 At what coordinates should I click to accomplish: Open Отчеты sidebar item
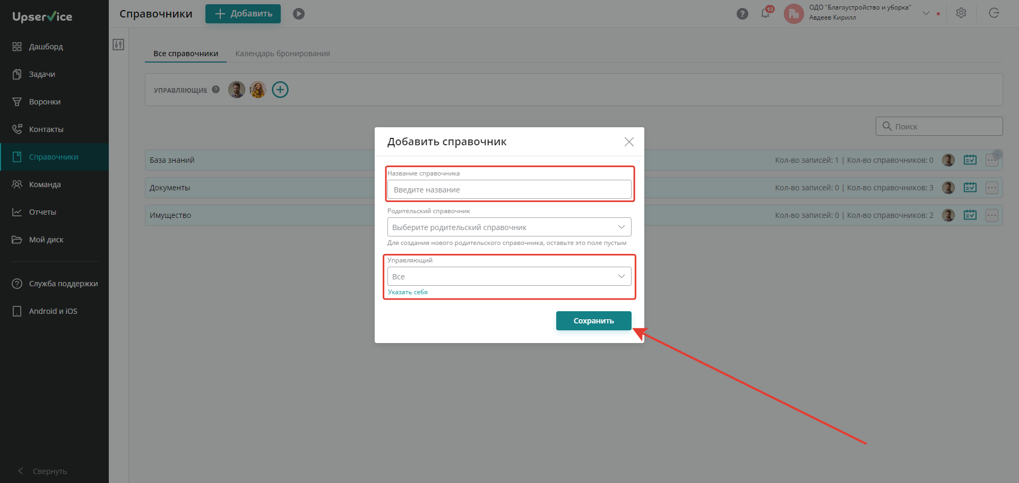point(54,212)
